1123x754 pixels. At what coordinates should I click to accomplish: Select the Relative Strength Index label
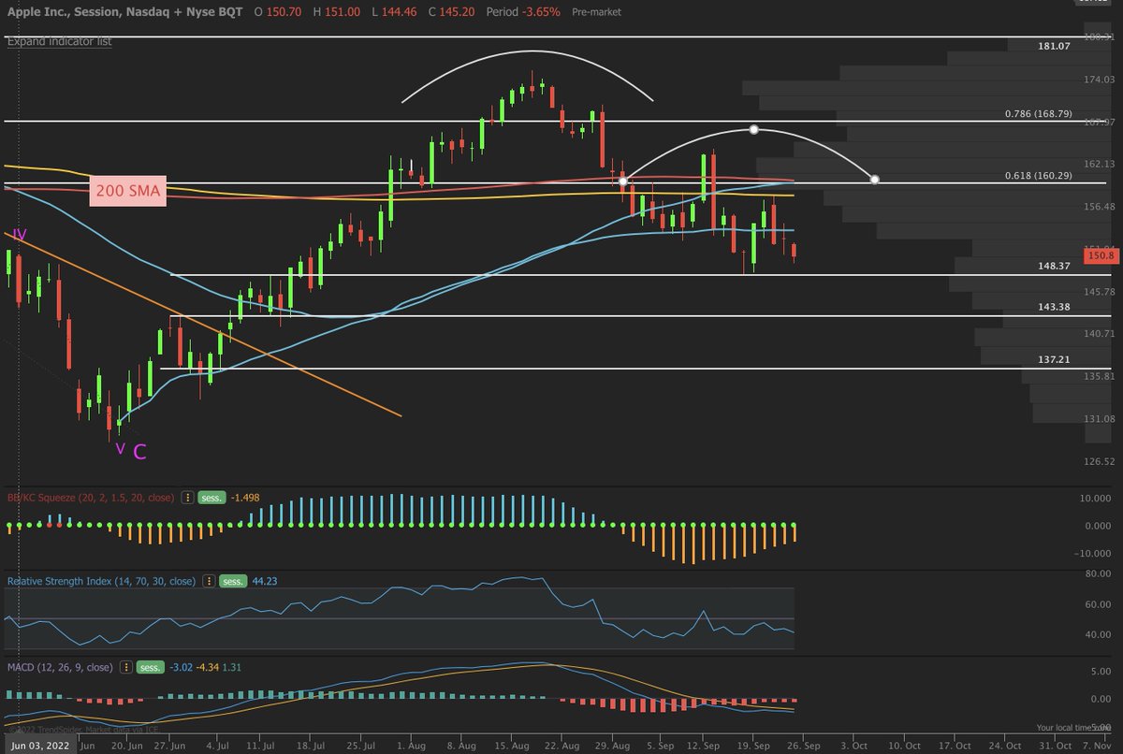(x=101, y=581)
